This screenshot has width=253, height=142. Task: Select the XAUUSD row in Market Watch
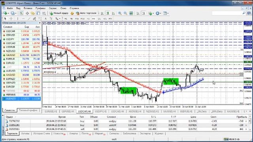point(21,55)
